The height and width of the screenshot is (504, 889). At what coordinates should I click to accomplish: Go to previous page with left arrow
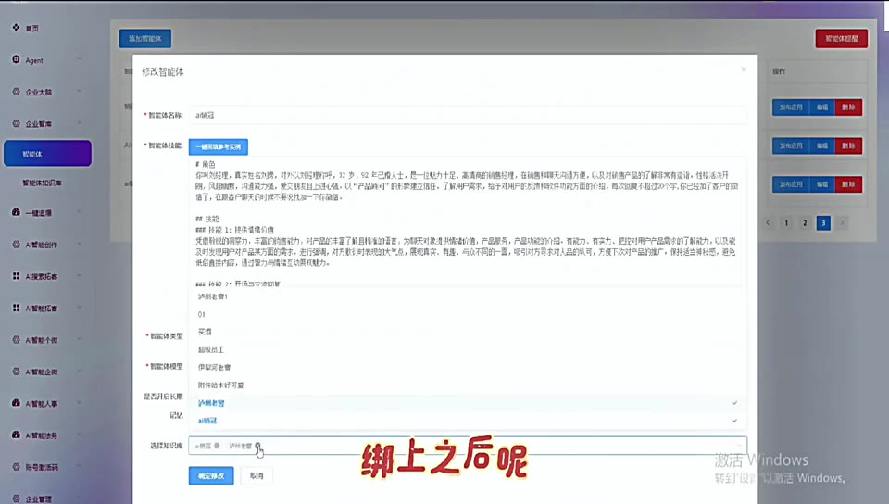[x=769, y=222]
